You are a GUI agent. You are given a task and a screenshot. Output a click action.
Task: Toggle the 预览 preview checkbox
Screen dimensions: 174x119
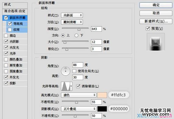148,29
